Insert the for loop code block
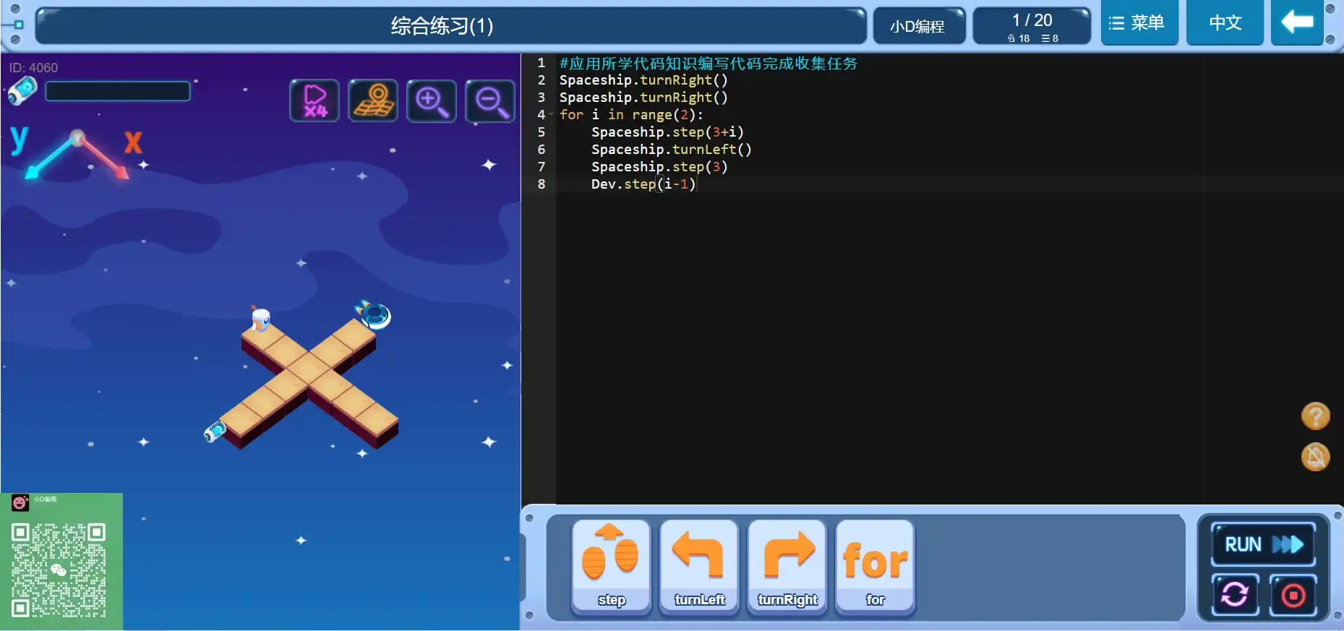The width and height of the screenshot is (1344, 631). tap(875, 567)
